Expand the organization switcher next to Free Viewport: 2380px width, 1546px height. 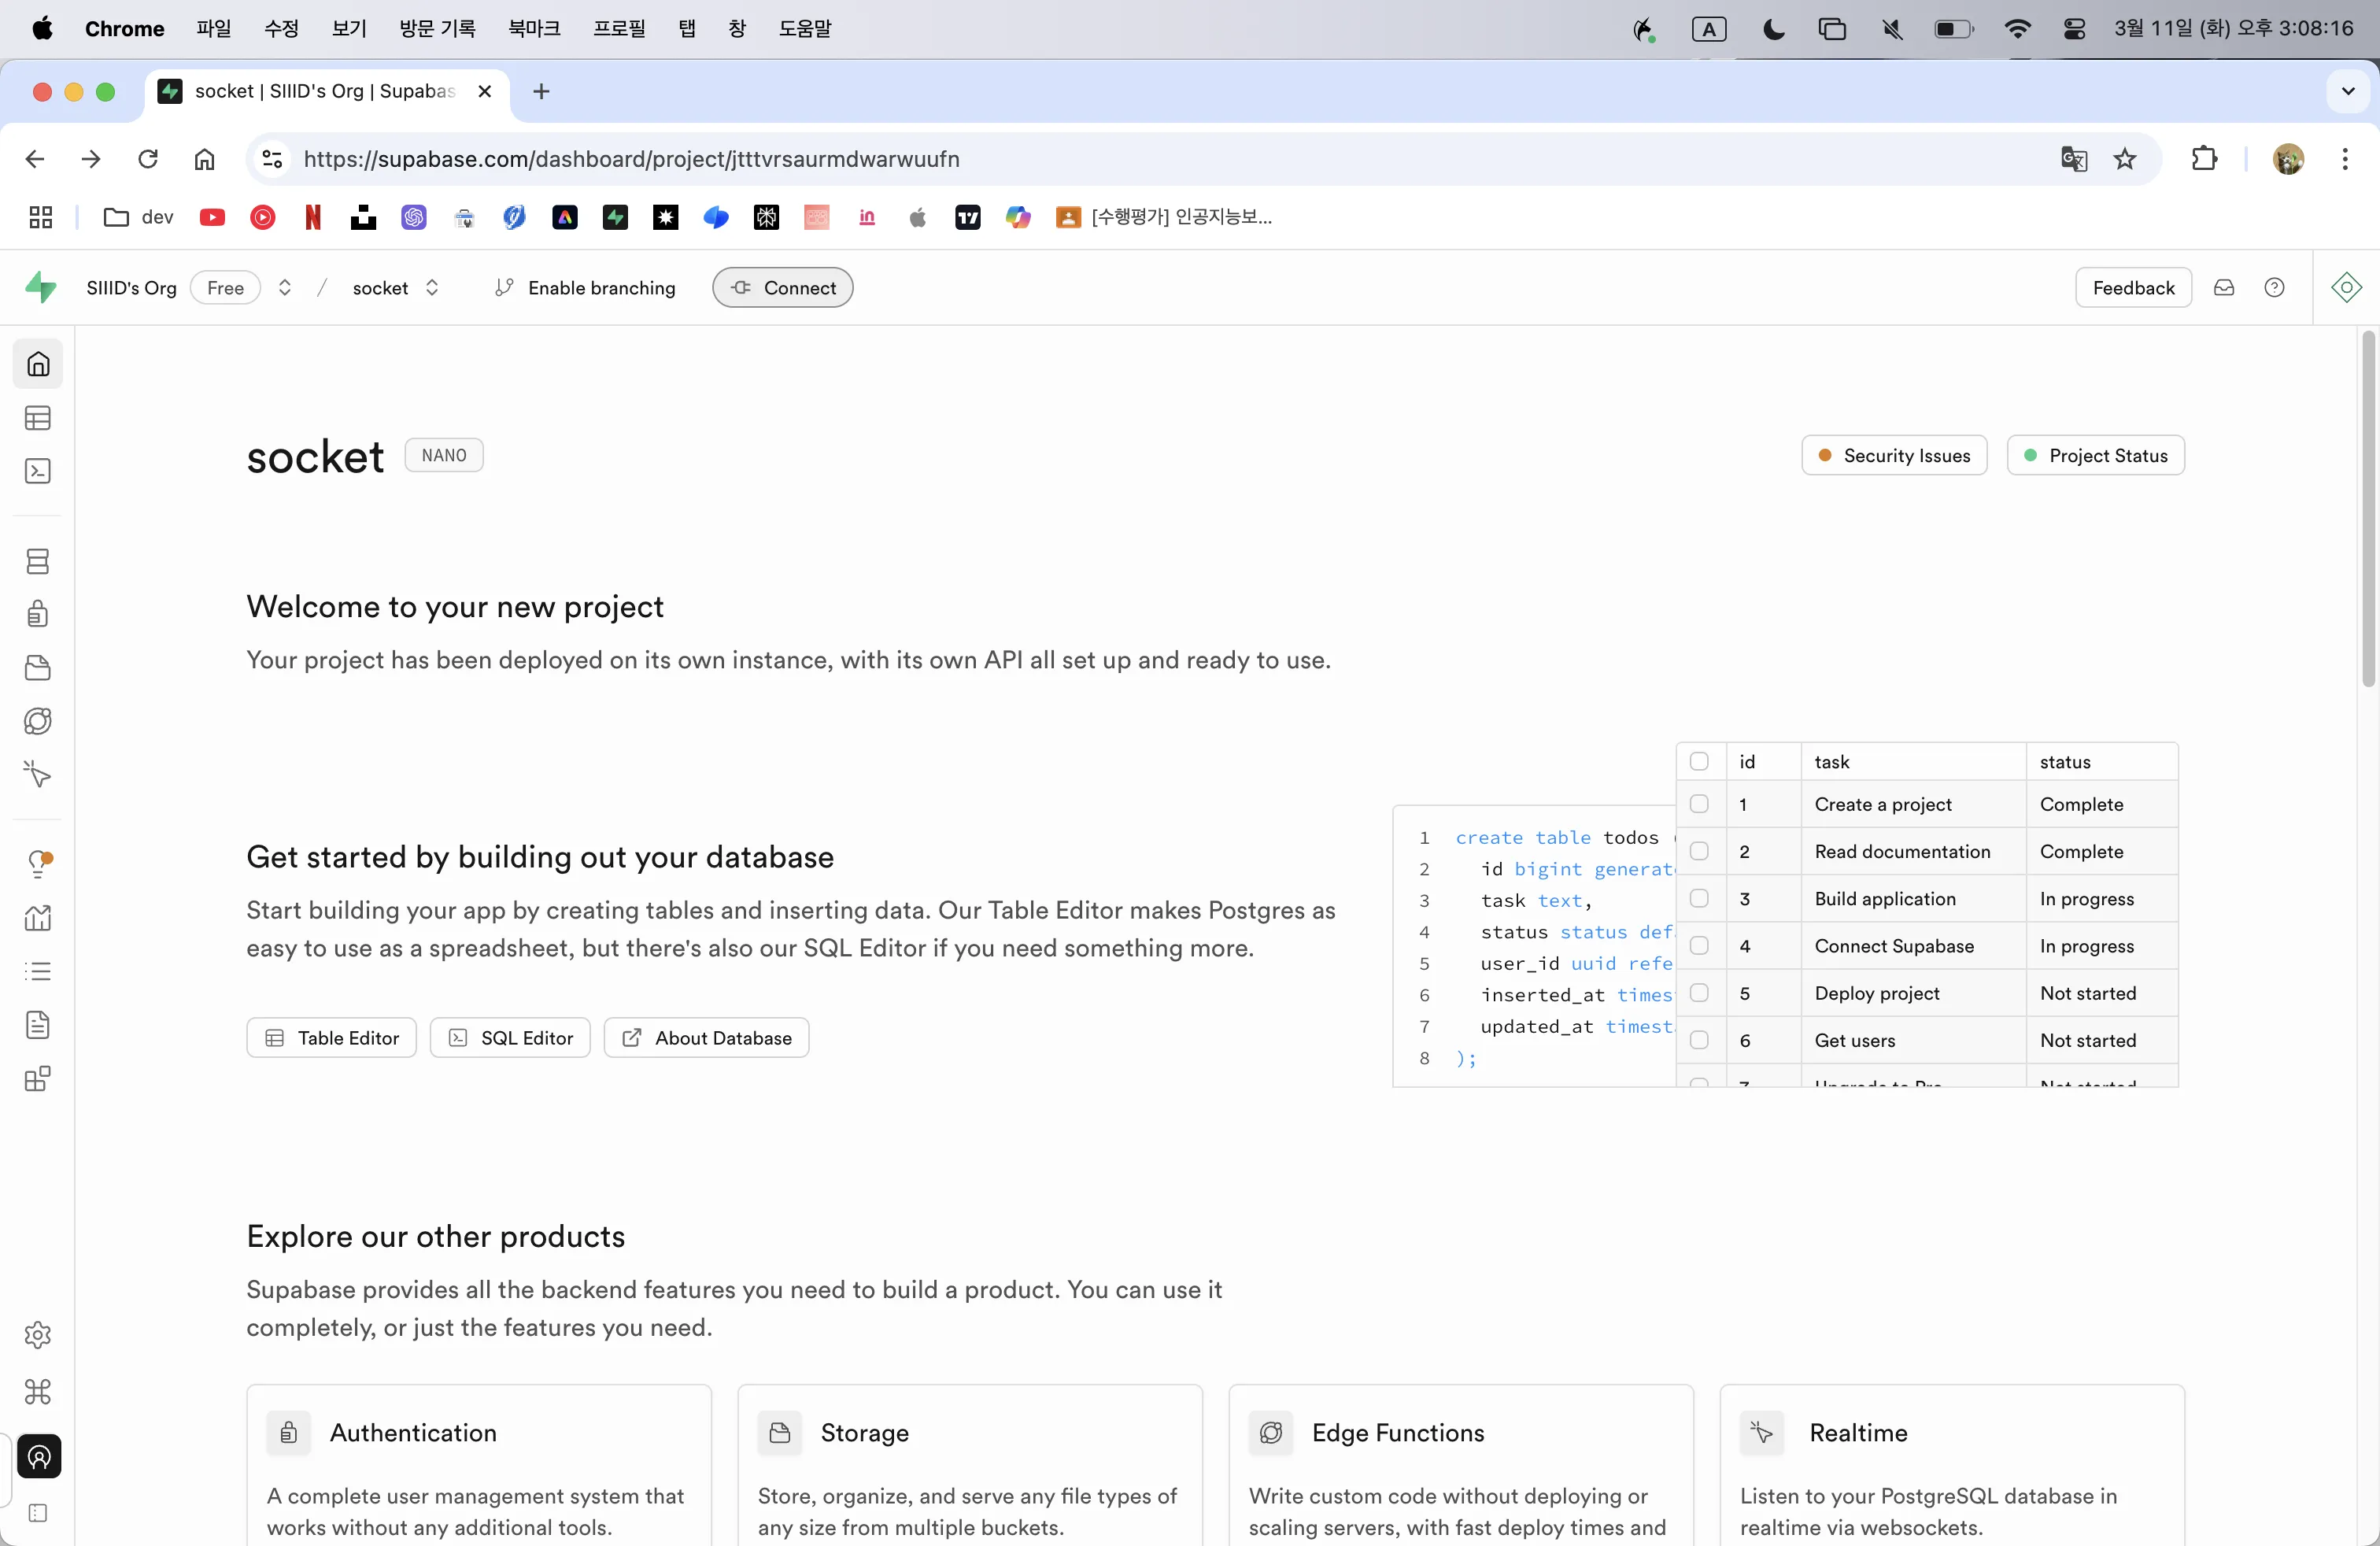point(285,288)
